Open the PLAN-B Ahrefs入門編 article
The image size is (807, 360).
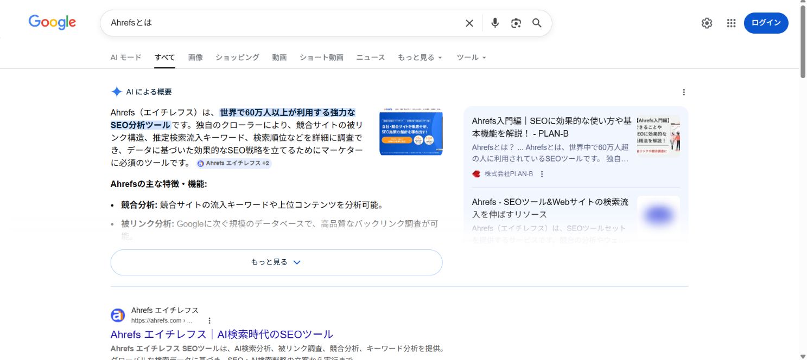(x=550, y=126)
